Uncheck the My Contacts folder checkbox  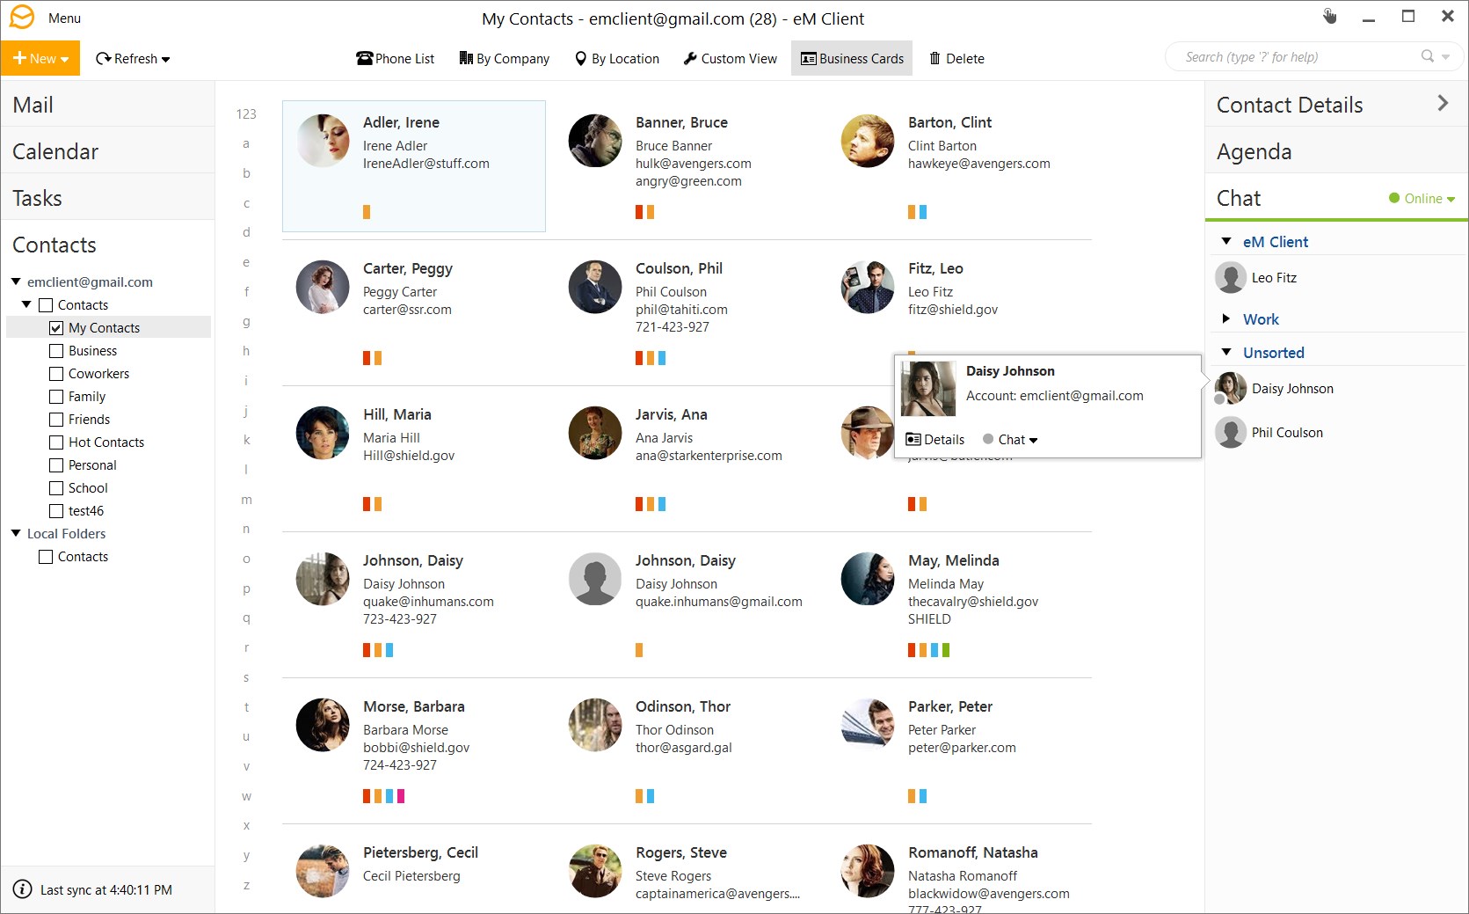[x=56, y=328]
